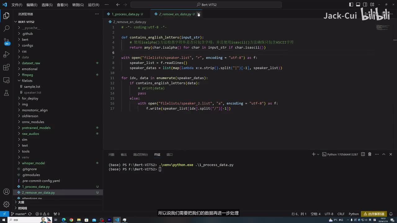Image resolution: width=397 pixels, height=223 pixels.
Task: Open the Testing flask icon view
Action: 6,93
